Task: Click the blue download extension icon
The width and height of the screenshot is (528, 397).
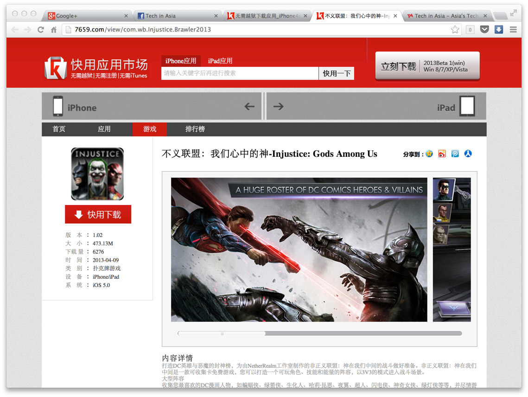Action: tap(499, 30)
